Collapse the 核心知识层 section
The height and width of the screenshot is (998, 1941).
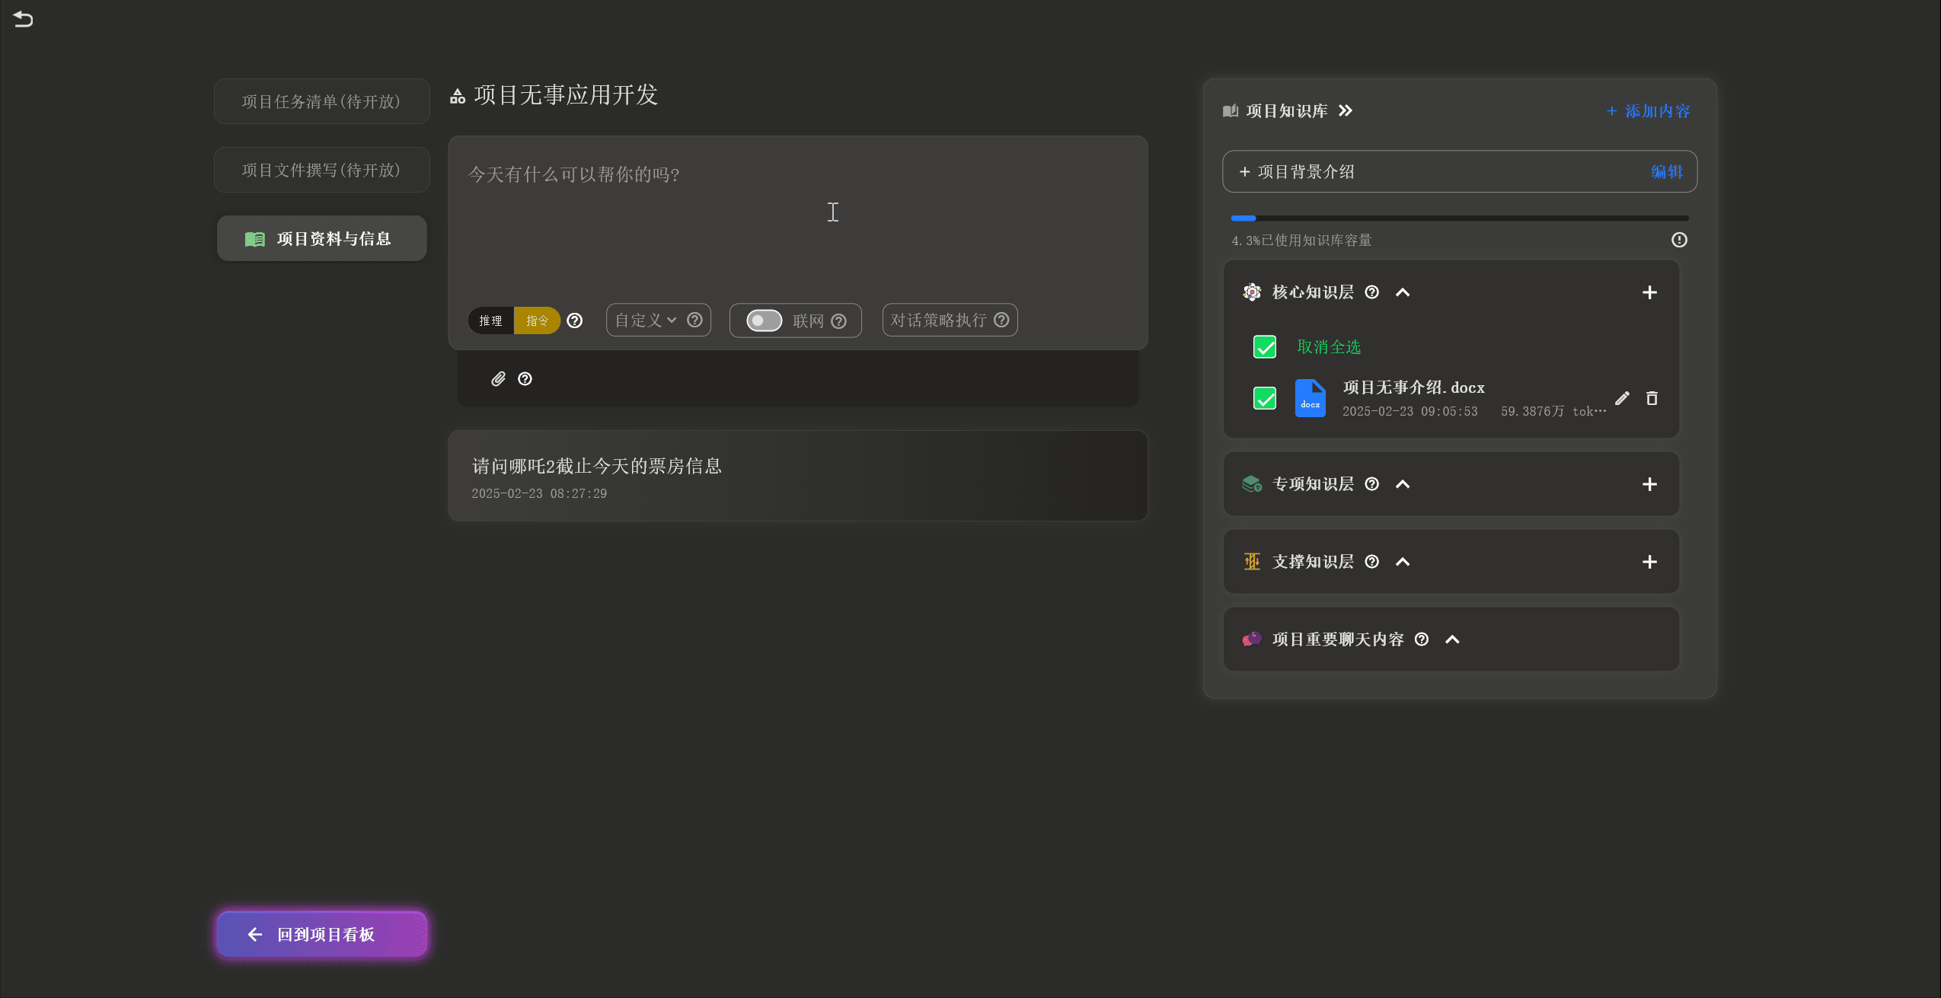[1403, 292]
